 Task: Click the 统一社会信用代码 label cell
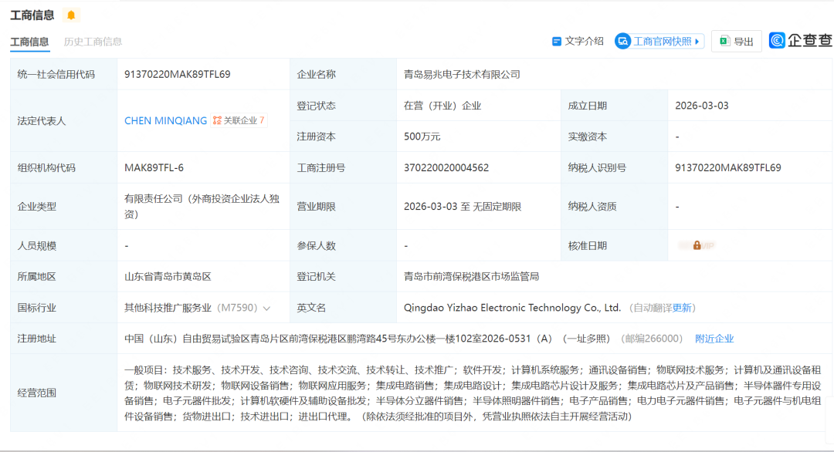coord(64,74)
